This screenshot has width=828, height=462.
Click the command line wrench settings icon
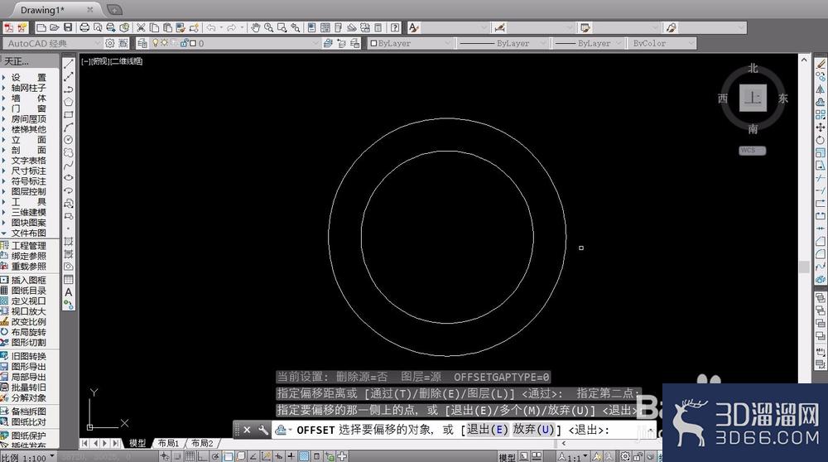[262, 430]
